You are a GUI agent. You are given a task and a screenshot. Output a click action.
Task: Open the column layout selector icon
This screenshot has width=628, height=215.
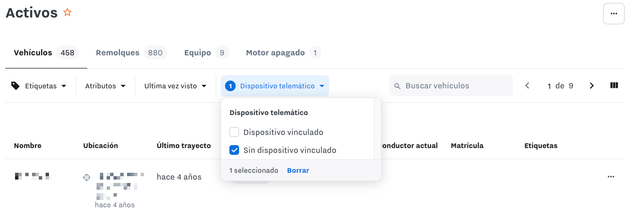point(614,85)
